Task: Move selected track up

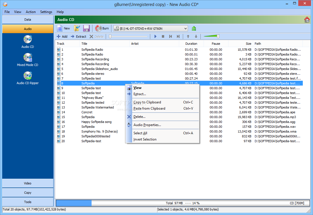Action: [188, 37]
